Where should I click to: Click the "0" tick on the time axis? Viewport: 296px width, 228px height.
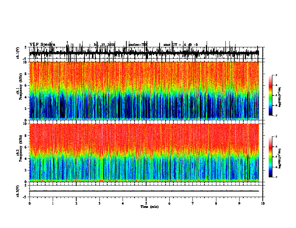[30, 203]
